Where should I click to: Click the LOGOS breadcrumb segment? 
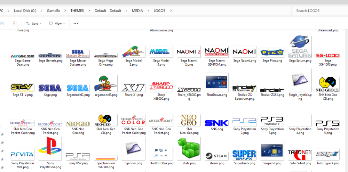pyautogui.click(x=159, y=11)
